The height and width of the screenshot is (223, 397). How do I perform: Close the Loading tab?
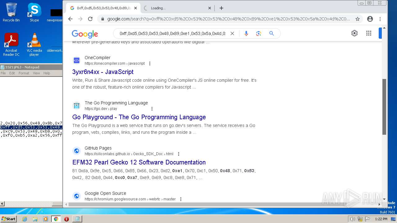[x=209, y=8]
